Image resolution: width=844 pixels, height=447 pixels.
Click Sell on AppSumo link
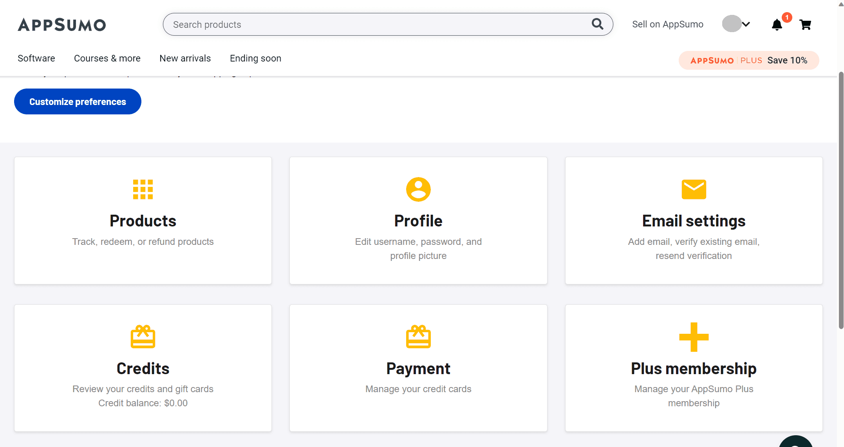(x=668, y=24)
